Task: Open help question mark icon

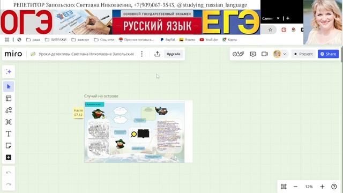Action: pyautogui.click(x=334, y=187)
